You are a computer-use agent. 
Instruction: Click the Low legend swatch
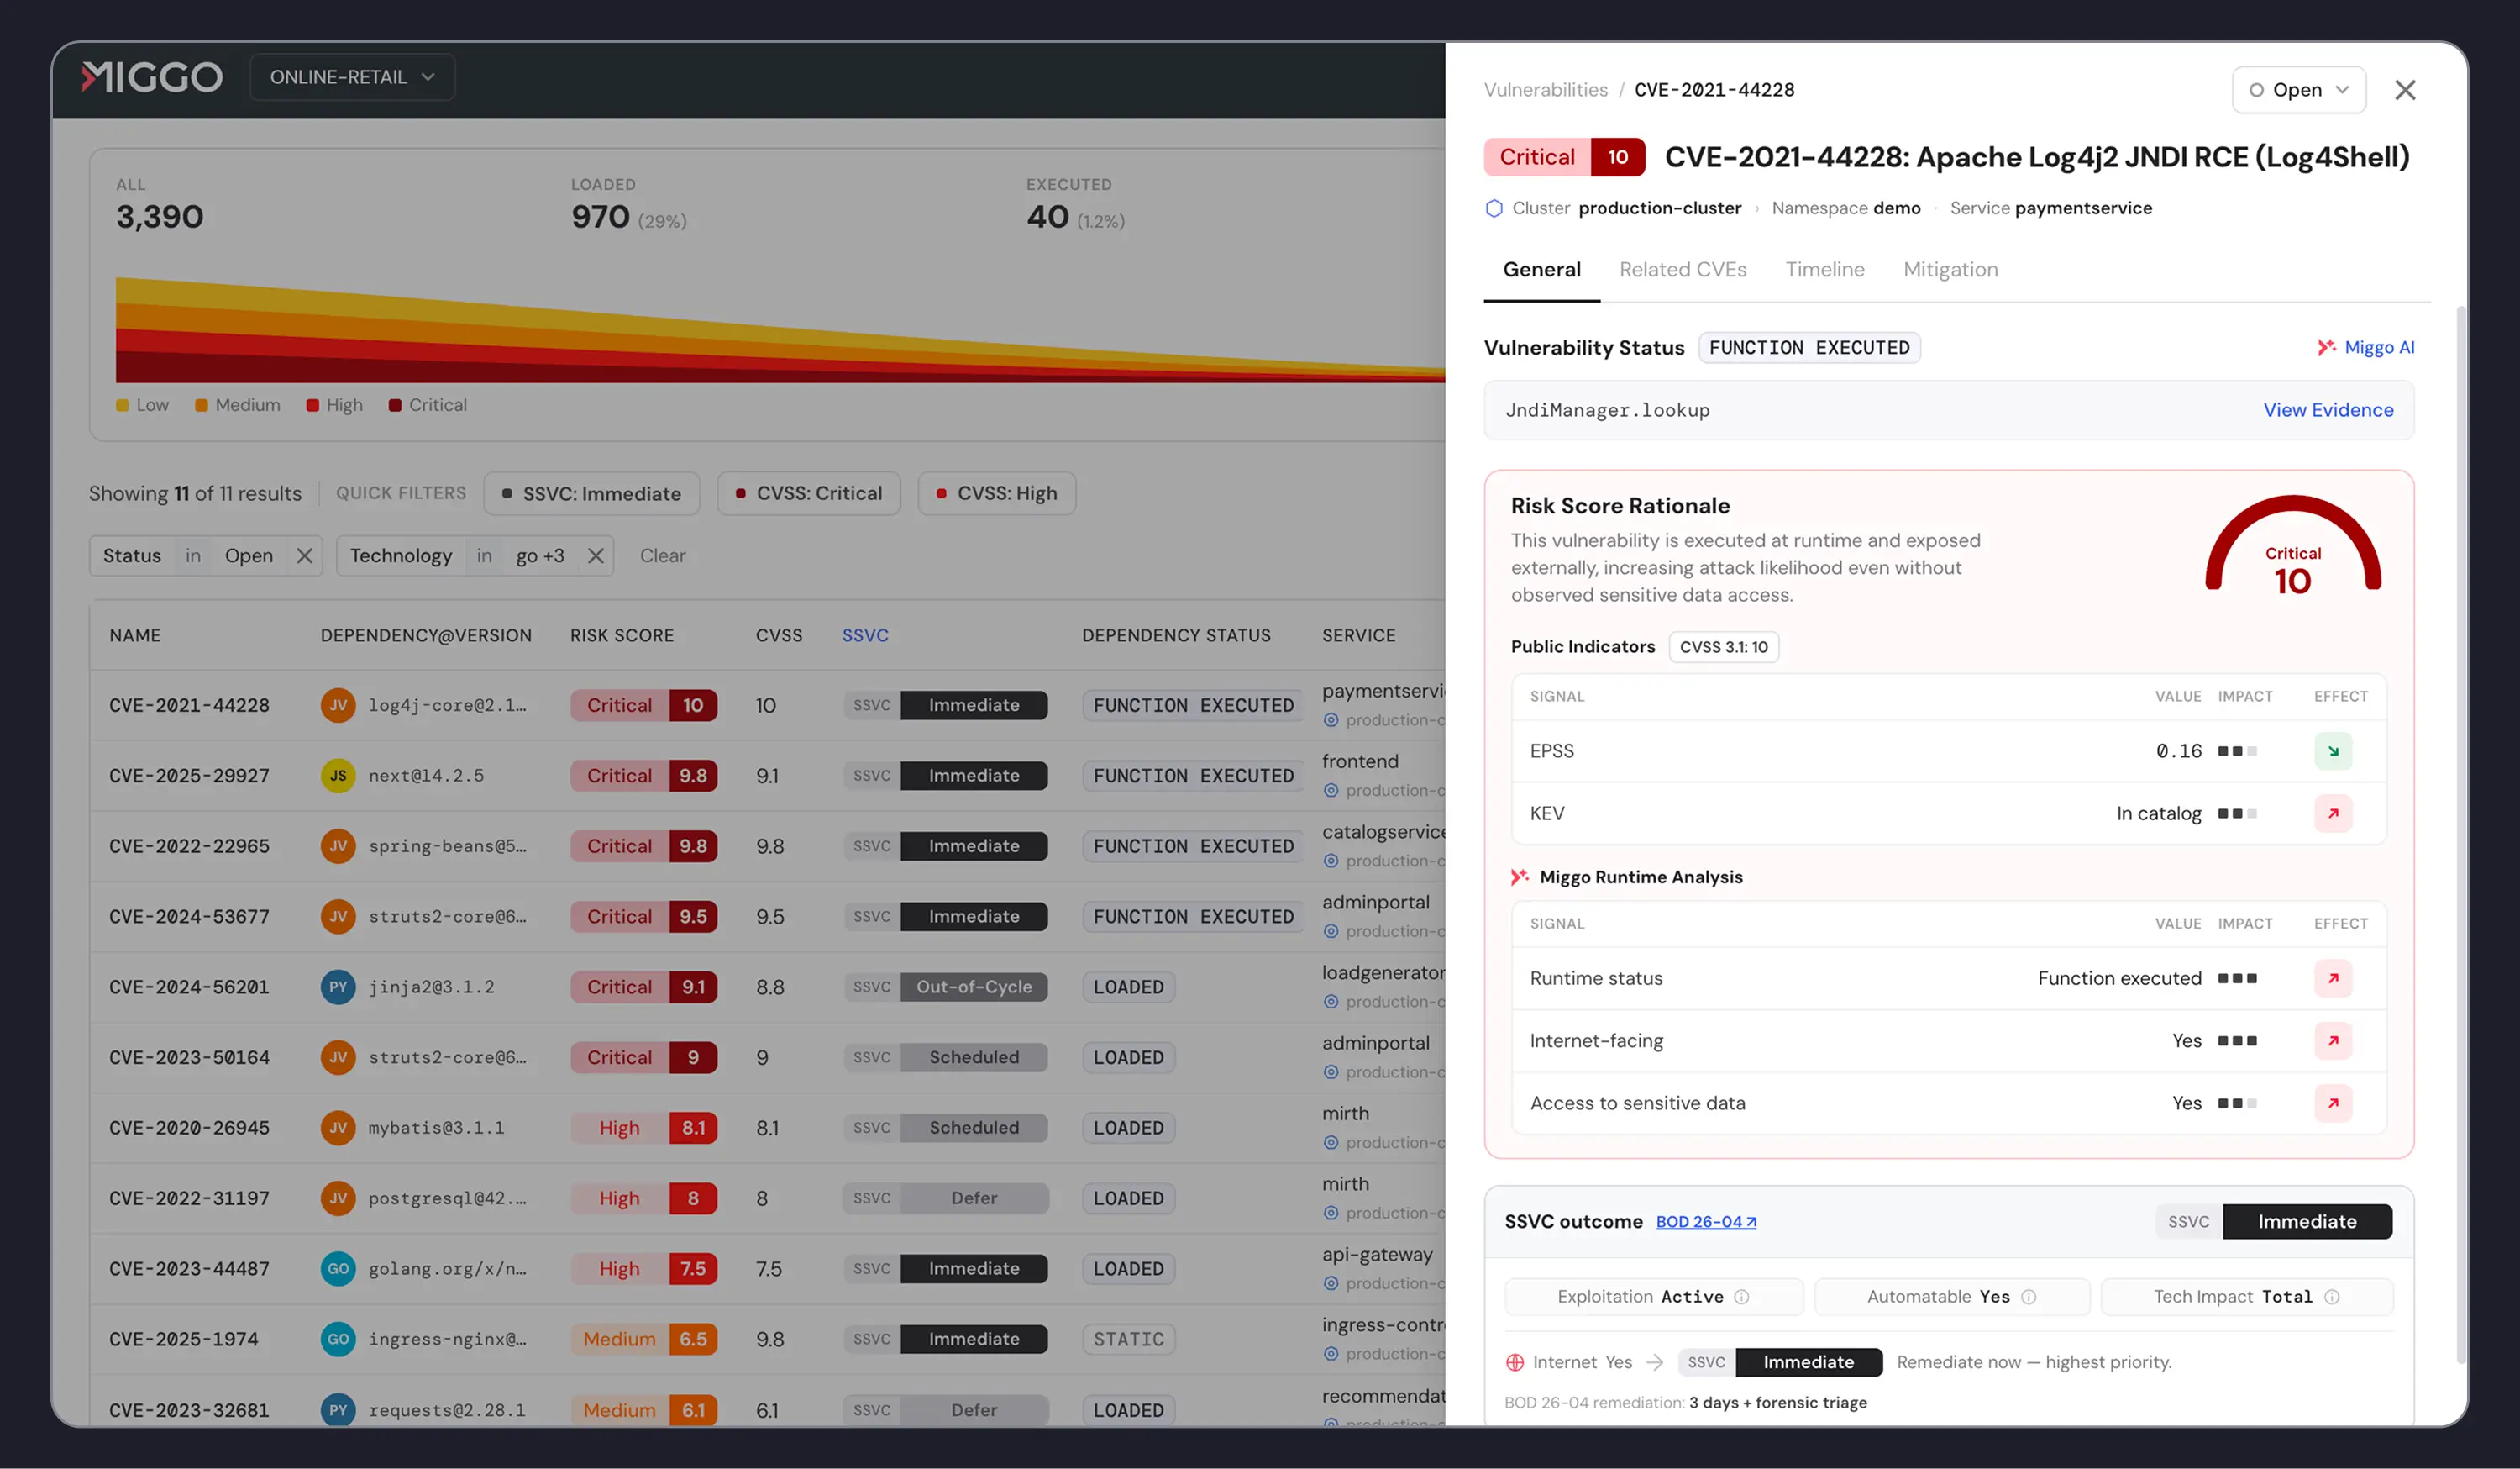point(122,405)
